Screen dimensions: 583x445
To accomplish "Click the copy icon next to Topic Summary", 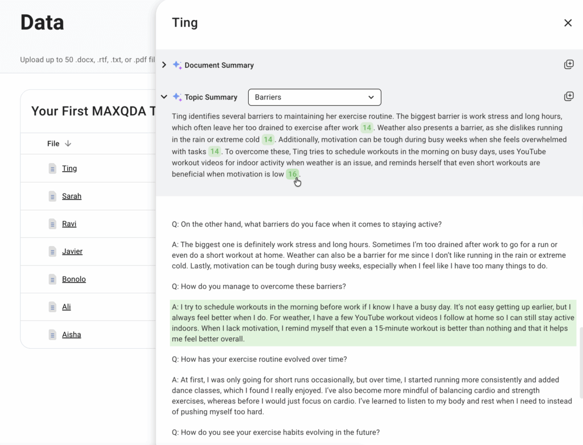I will (569, 96).
